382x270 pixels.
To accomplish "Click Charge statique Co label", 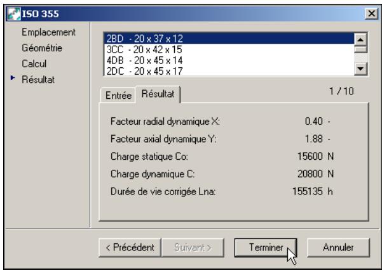I will click(x=149, y=157).
